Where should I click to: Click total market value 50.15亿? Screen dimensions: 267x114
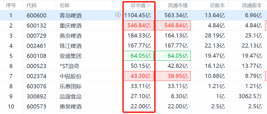141,66
